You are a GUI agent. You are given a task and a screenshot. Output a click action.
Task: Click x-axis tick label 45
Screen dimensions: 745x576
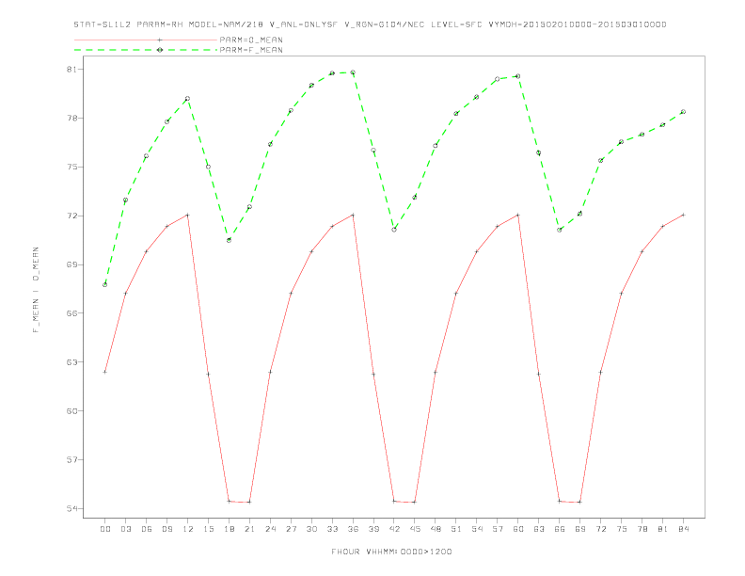click(415, 529)
